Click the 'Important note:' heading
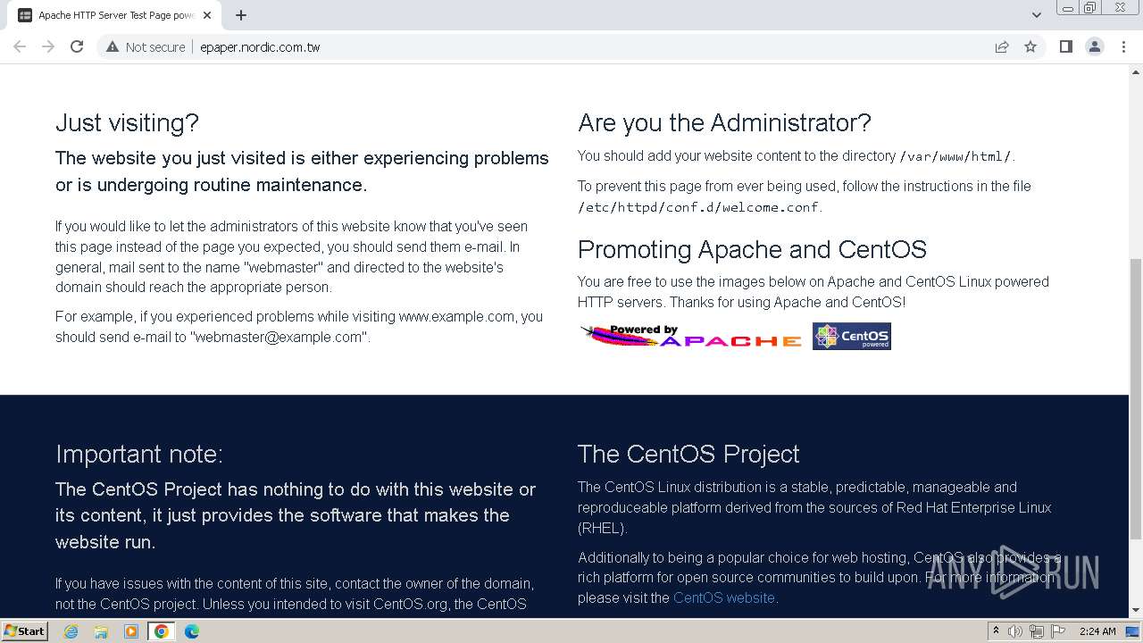Image resolution: width=1143 pixels, height=643 pixels. [139, 455]
